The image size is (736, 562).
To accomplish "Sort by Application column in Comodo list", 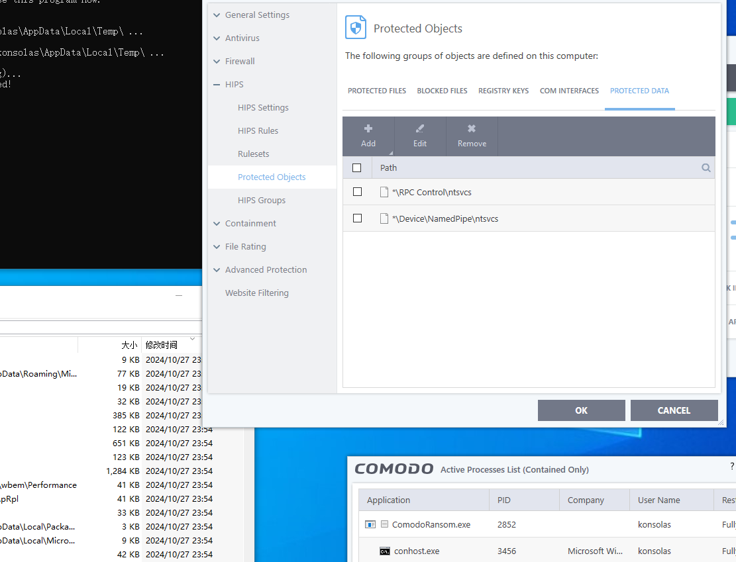I will (x=424, y=500).
